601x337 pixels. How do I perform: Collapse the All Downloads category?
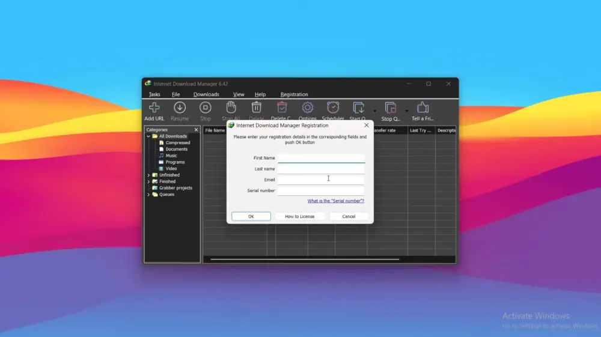pos(148,136)
